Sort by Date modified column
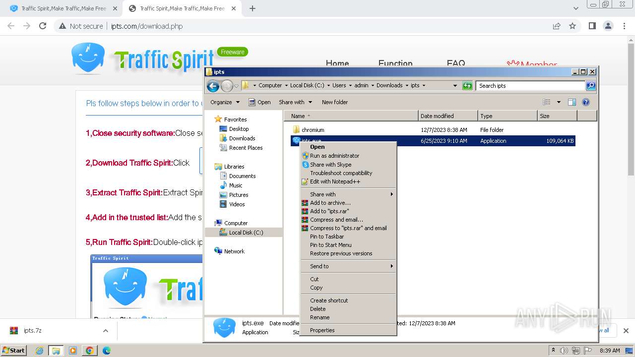This screenshot has width=635, height=357. (x=448, y=116)
